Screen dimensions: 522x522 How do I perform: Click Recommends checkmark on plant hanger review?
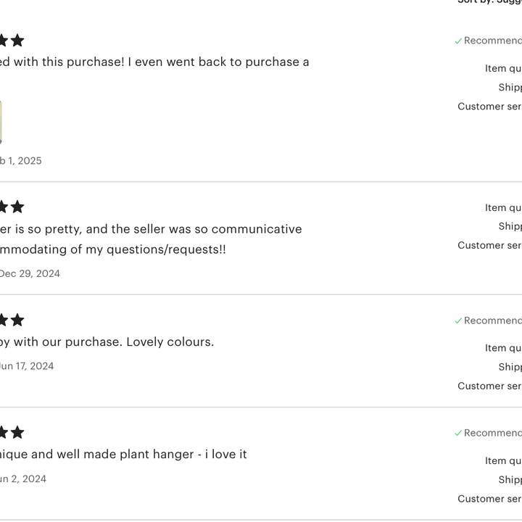pos(458,434)
